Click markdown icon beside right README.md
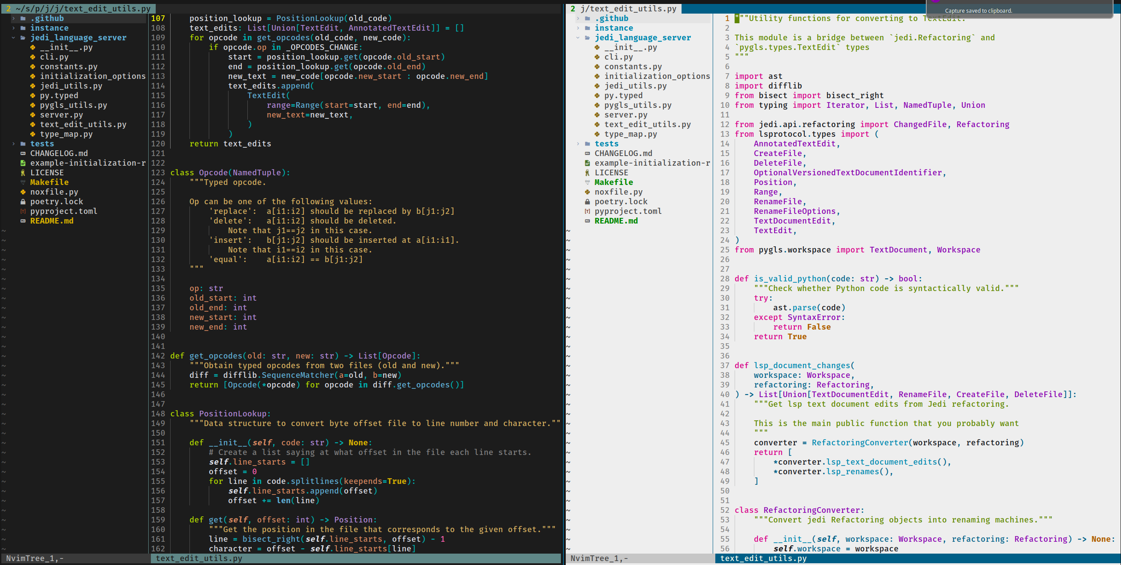The height and width of the screenshot is (565, 1121). click(x=587, y=221)
